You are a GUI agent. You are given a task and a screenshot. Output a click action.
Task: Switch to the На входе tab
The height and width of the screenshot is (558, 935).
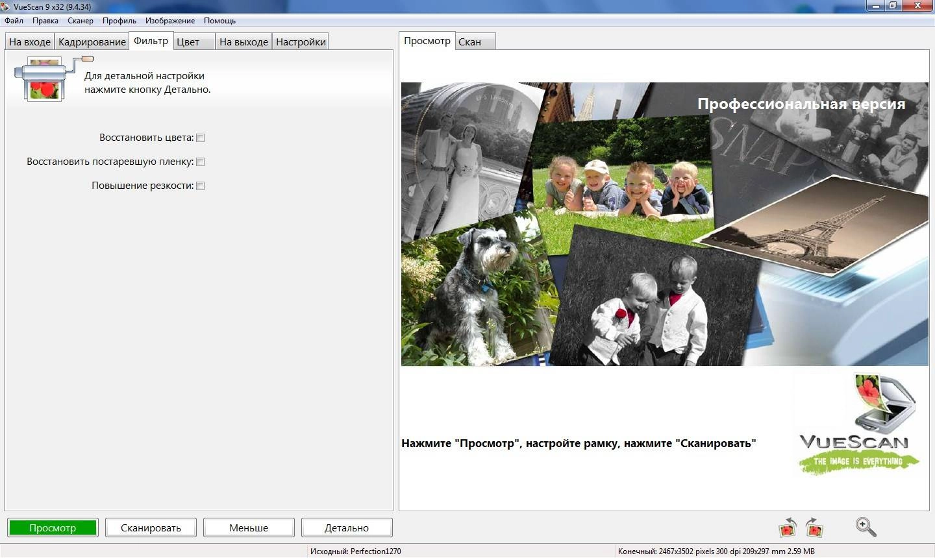coord(30,42)
